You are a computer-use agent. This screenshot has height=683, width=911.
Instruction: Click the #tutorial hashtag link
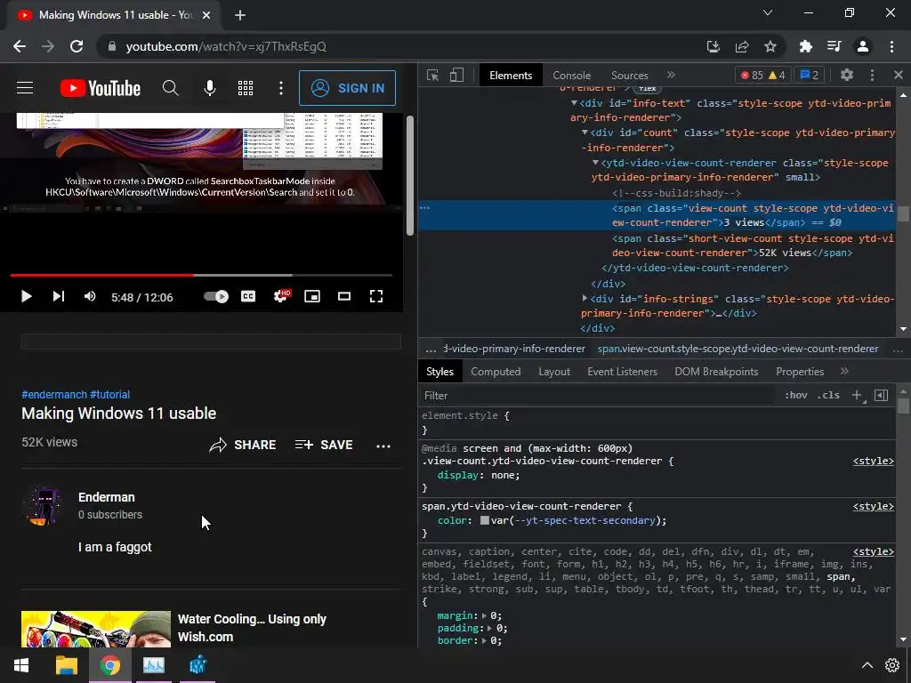[x=109, y=394]
